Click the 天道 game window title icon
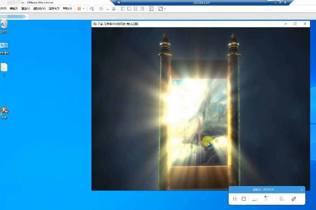 (x=95, y=24)
